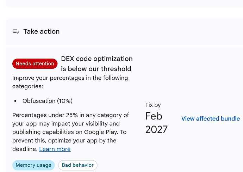Toggle the Memory usage filter chip

coord(33,165)
